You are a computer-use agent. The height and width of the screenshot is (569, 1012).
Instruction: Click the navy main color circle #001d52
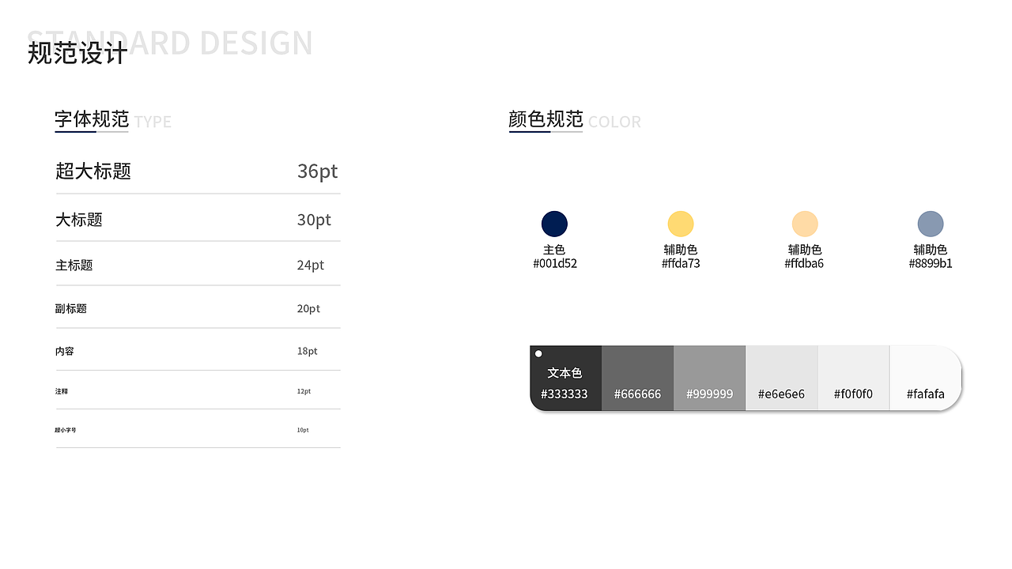(x=554, y=224)
